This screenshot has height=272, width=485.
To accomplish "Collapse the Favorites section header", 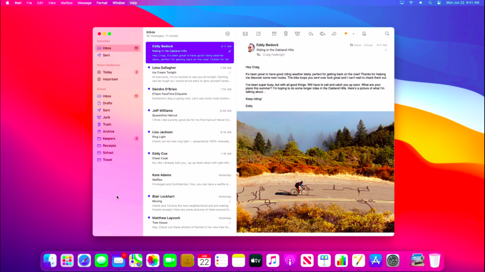I will [x=103, y=41].
